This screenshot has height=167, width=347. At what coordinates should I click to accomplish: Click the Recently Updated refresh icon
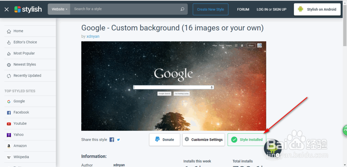point(9,76)
